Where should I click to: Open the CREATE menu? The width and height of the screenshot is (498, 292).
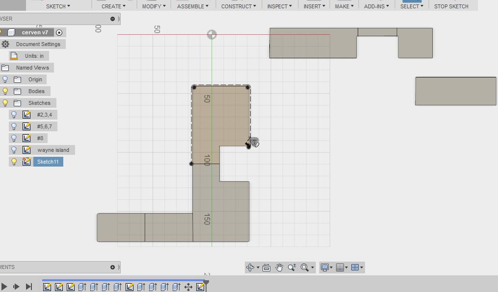pyautogui.click(x=112, y=6)
